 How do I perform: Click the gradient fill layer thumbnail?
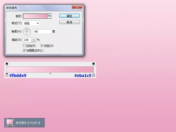pyautogui.click(x=10, y=123)
